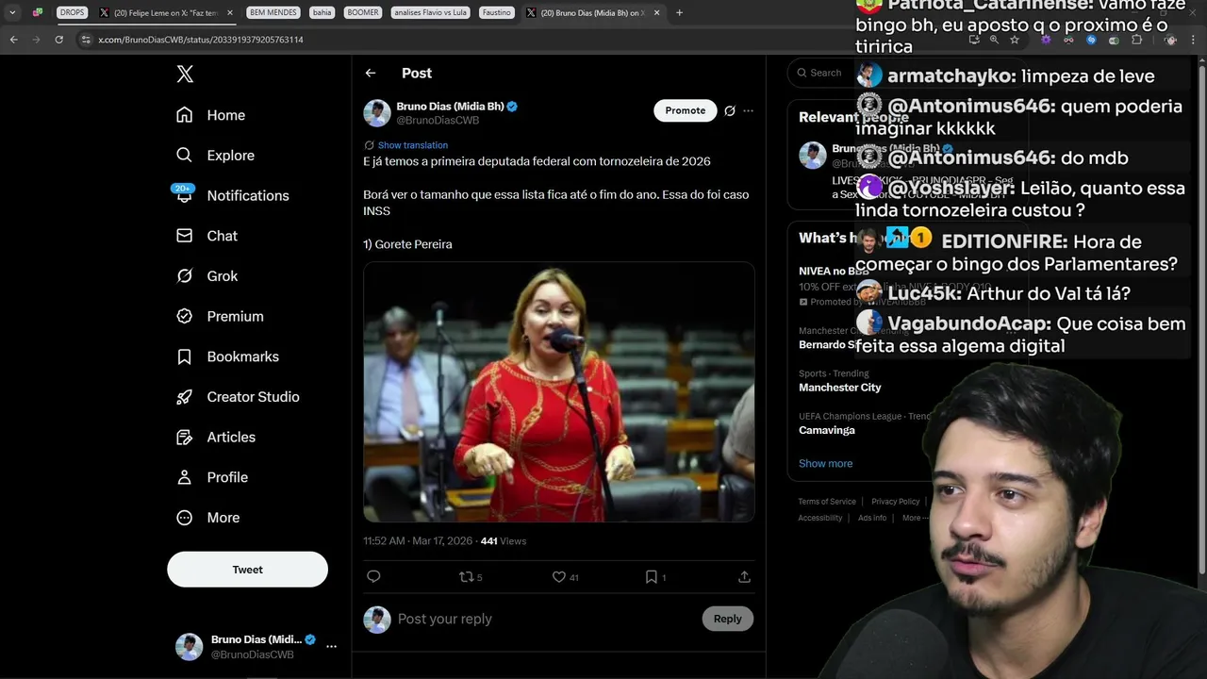
Task: Launch Grok from the sidebar
Action: tap(207, 276)
